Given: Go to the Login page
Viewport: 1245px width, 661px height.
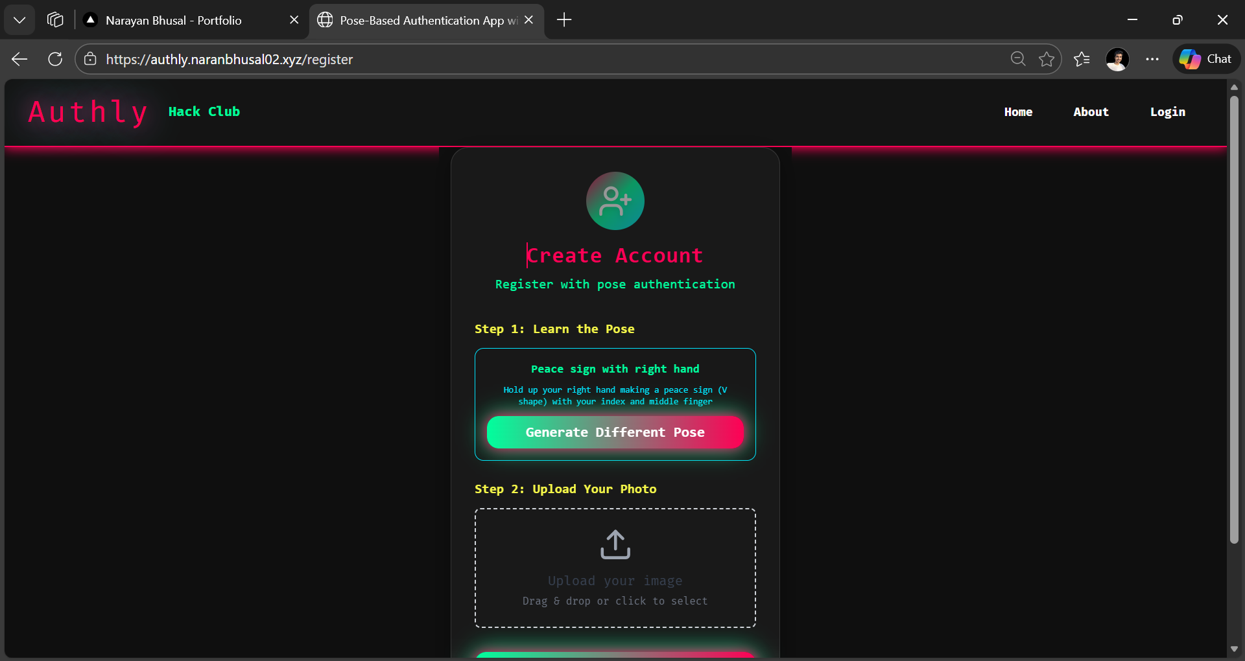Looking at the screenshot, I should tap(1167, 111).
